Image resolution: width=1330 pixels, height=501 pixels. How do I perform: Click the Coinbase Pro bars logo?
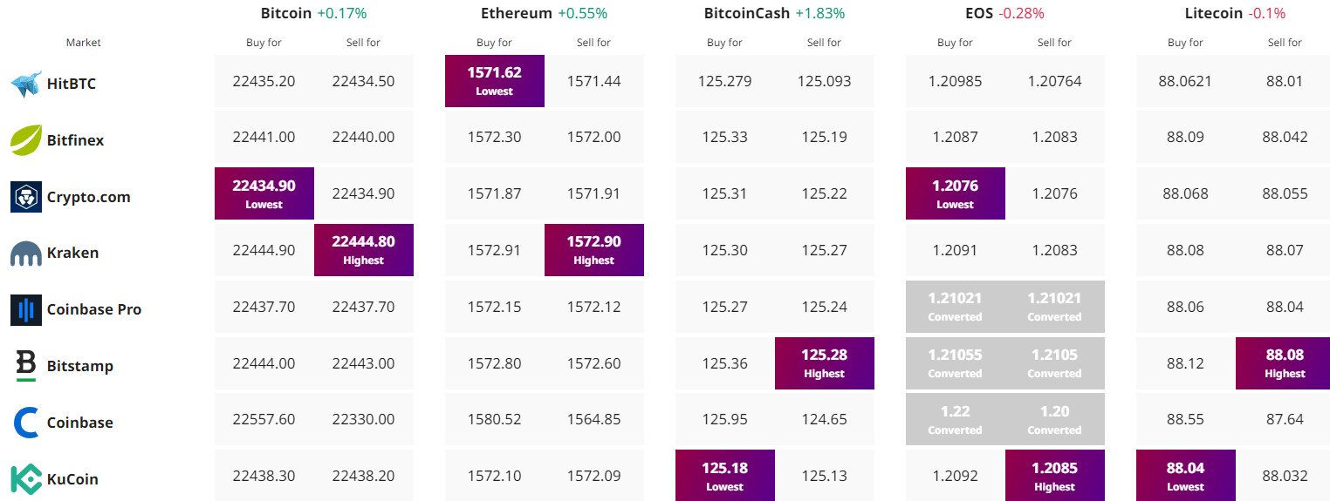coord(26,310)
